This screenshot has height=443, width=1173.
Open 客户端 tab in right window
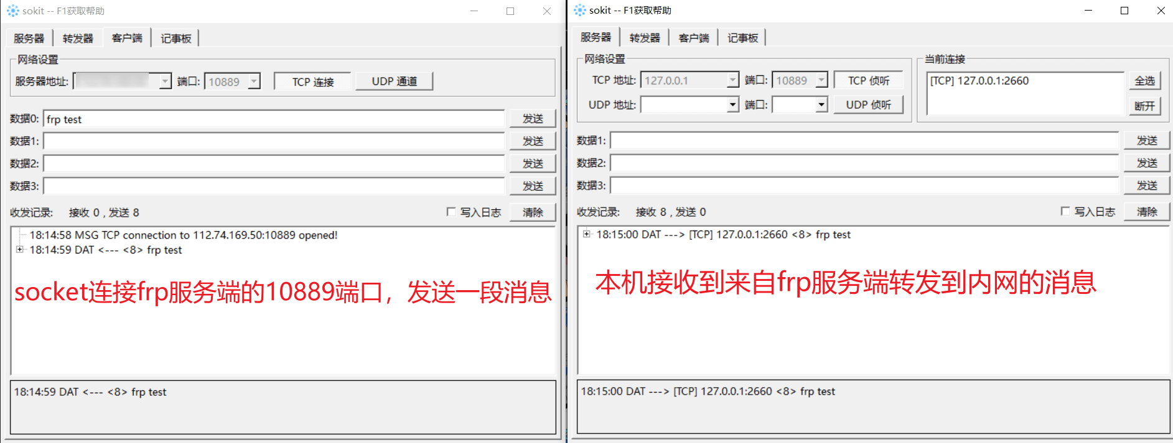click(x=694, y=38)
